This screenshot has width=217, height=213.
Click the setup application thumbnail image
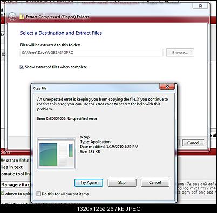57,153
